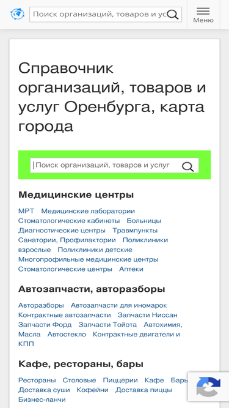
Task: Select Аптеки link
Action: pyautogui.click(x=131, y=269)
